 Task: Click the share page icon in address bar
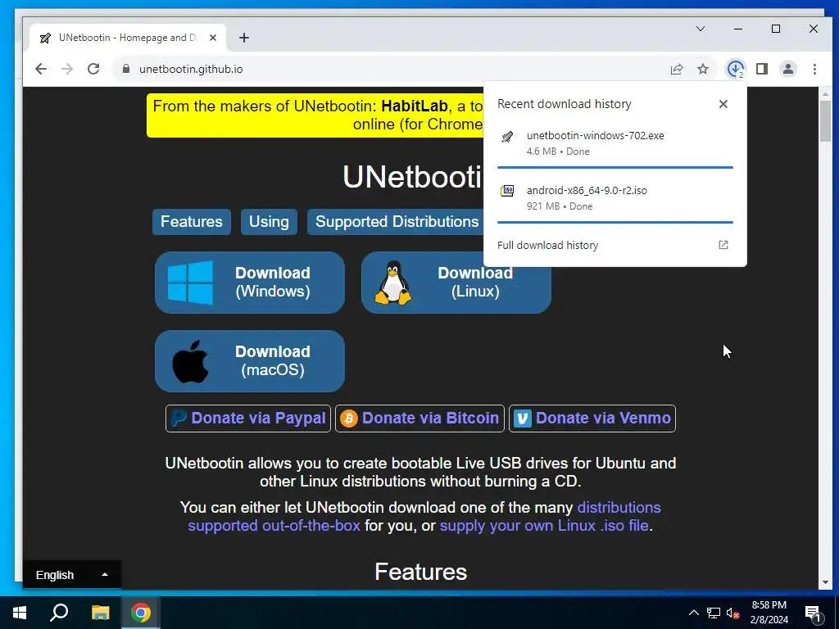pos(677,69)
